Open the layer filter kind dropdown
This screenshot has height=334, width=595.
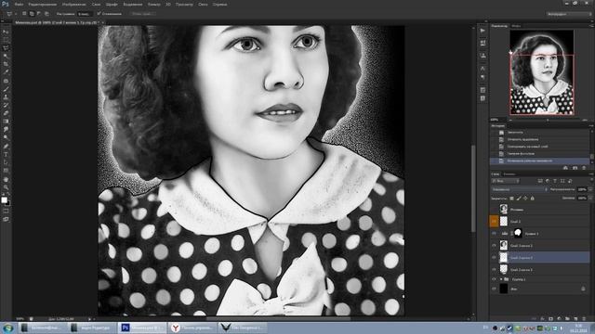pyautogui.click(x=505, y=181)
